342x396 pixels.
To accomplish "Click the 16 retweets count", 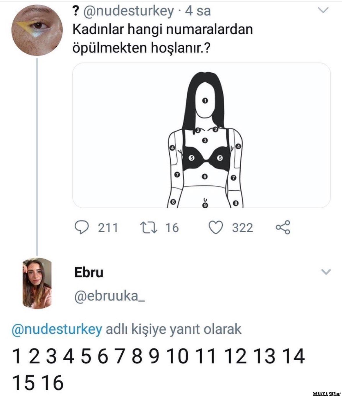I will [172, 228].
